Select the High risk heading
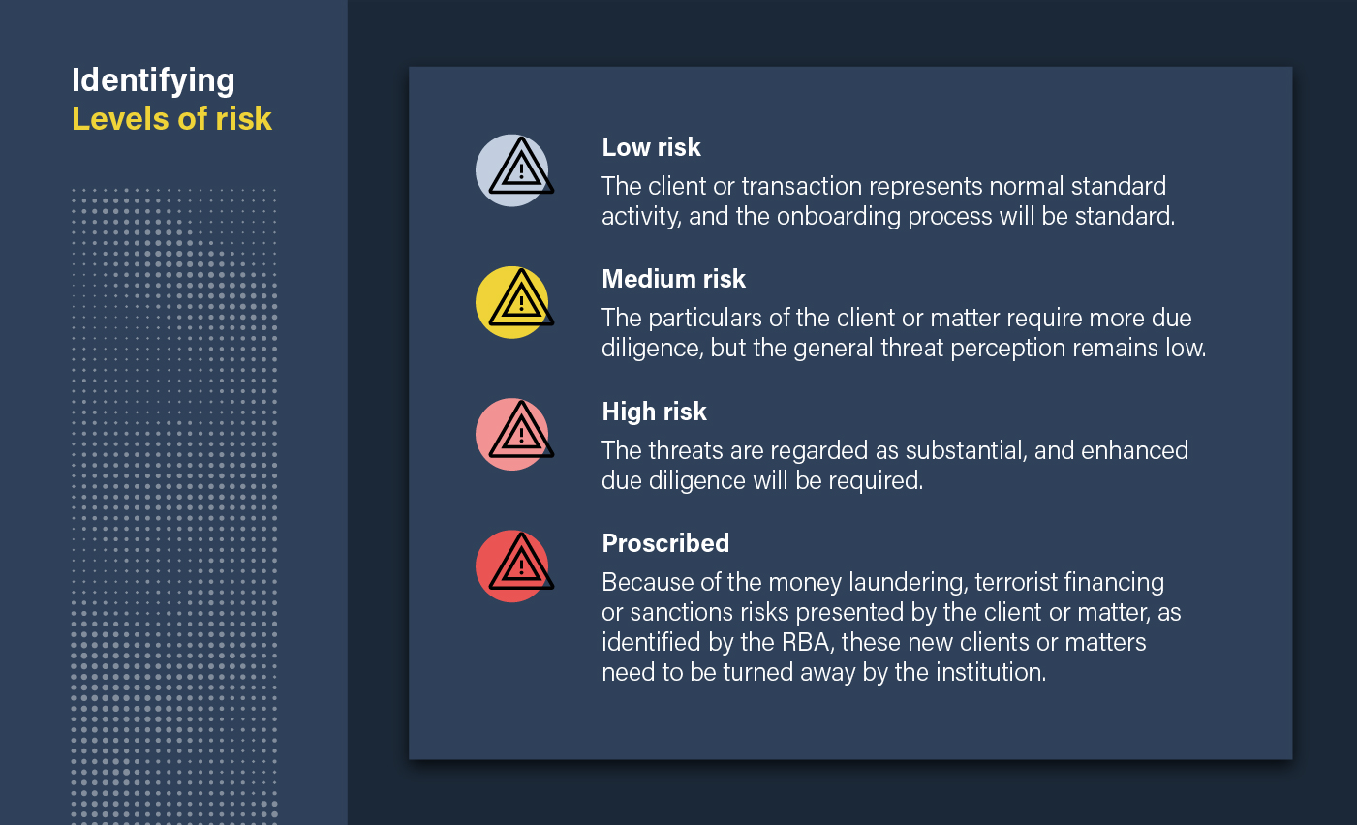The image size is (1357, 825). pos(654,412)
